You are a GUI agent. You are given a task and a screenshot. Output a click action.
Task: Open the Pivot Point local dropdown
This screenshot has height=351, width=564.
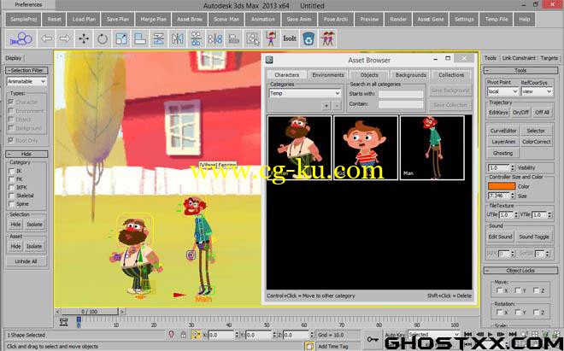point(502,91)
